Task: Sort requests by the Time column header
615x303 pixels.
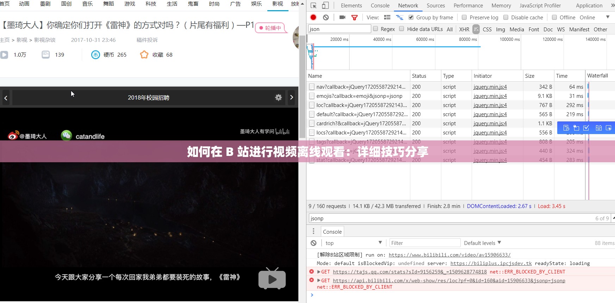Action: click(569, 76)
